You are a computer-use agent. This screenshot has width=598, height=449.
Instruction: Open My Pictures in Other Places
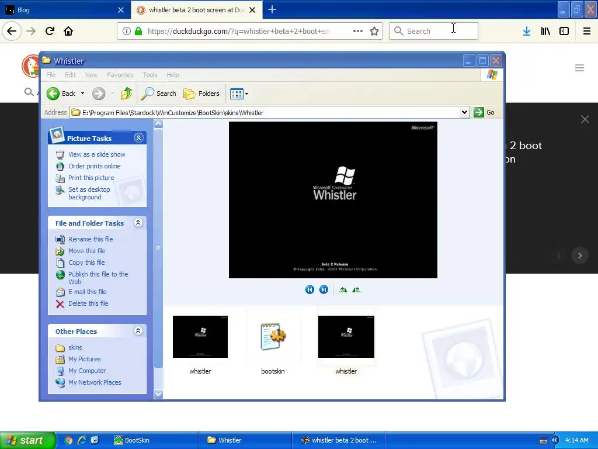[x=84, y=360]
